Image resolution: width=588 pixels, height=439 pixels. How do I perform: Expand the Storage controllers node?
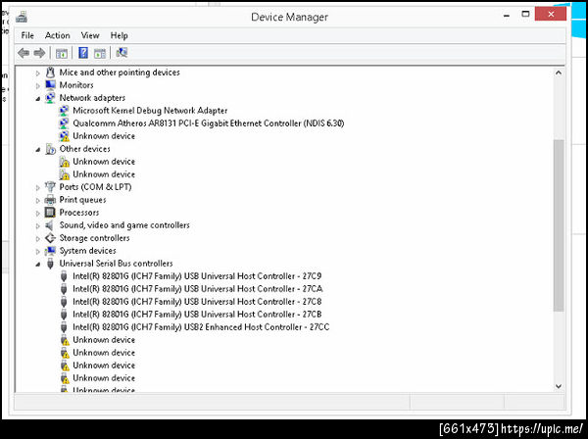[38, 239]
